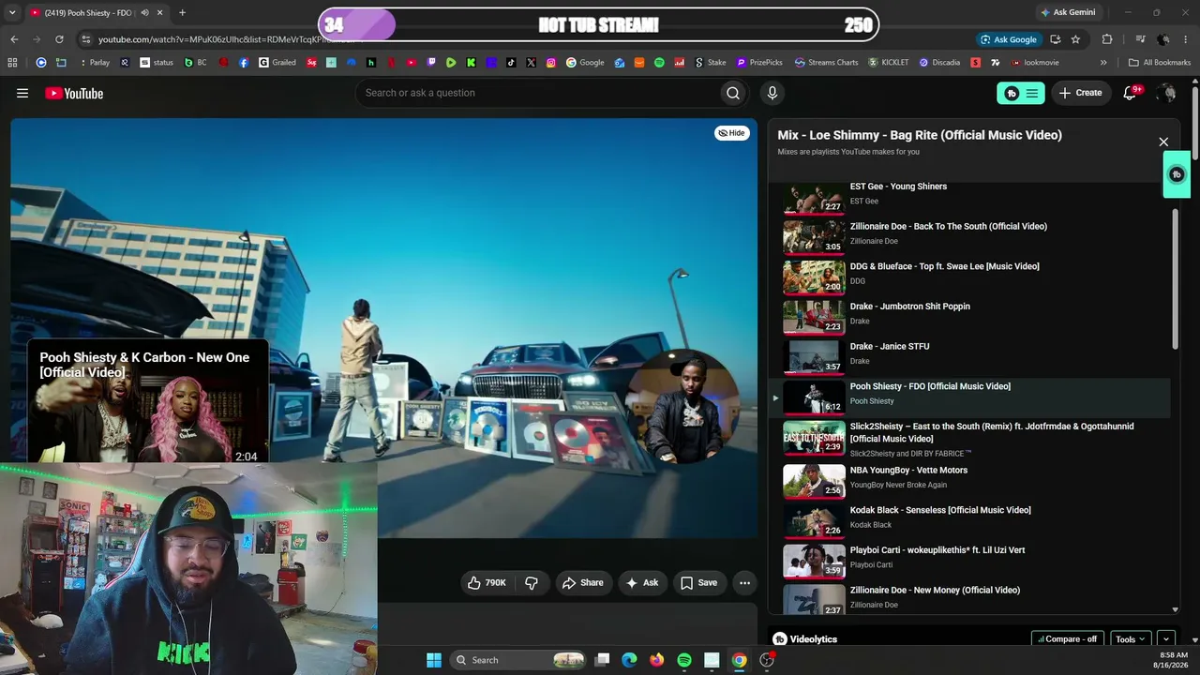Open the YouTube guide hamburger menu
The image size is (1200, 675).
click(22, 93)
